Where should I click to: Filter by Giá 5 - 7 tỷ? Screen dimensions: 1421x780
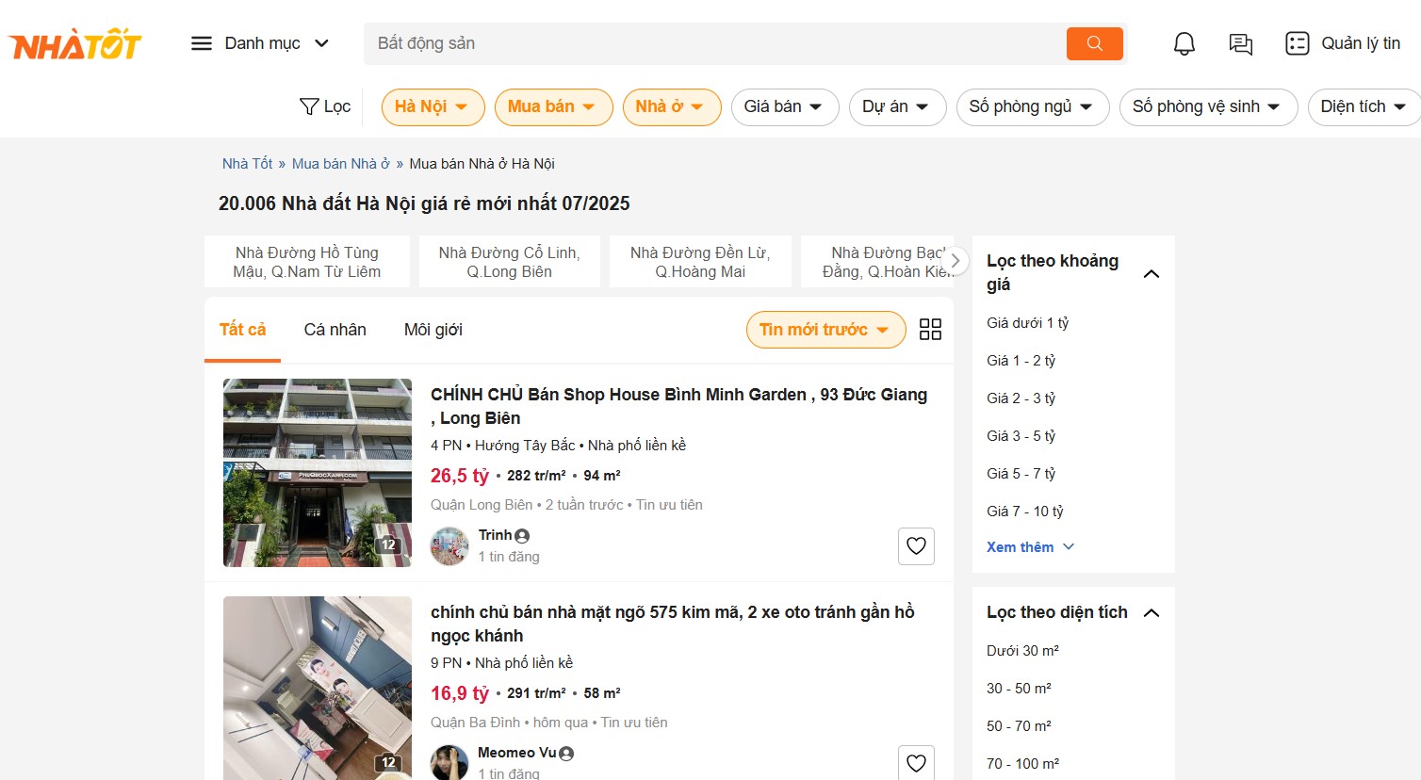pos(1021,474)
